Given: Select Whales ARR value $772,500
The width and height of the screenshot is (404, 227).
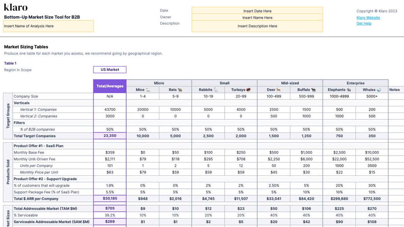Looking at the screenshot, I should tap(372, 199).
